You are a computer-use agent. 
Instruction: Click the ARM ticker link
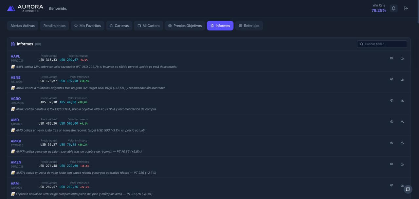15,184
